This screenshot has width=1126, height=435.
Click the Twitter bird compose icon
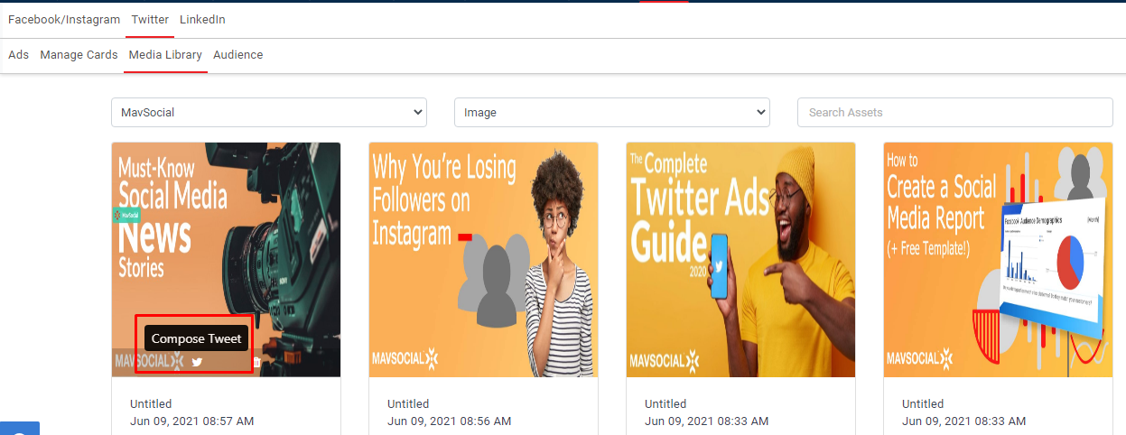(x=197, y=362)
